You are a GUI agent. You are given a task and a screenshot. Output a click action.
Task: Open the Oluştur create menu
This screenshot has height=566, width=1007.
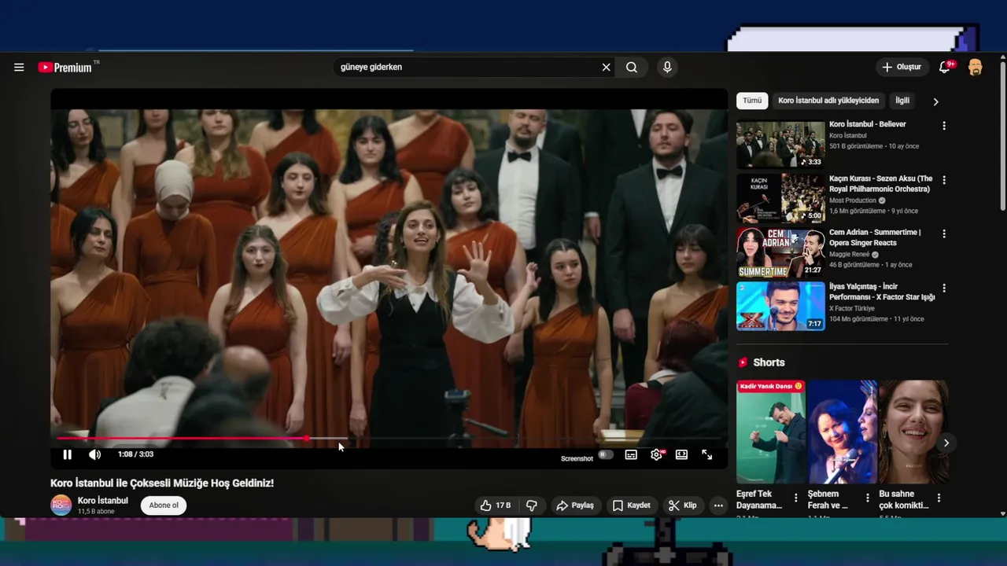pos(902,68)
